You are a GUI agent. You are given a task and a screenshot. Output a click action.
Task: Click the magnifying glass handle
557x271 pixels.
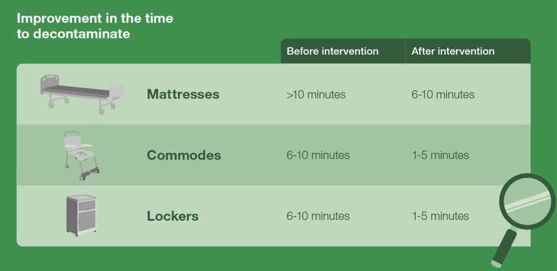click(x=503, y=247)
